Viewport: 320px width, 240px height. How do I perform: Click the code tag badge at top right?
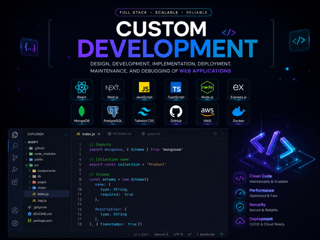pyautogui.click(x=299, y=40)
